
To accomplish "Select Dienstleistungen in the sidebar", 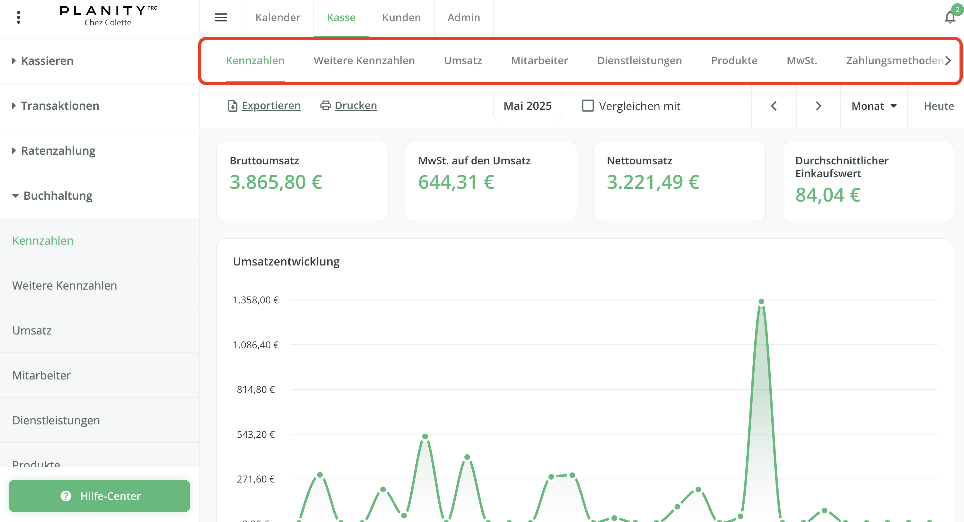I will point(100,420).
